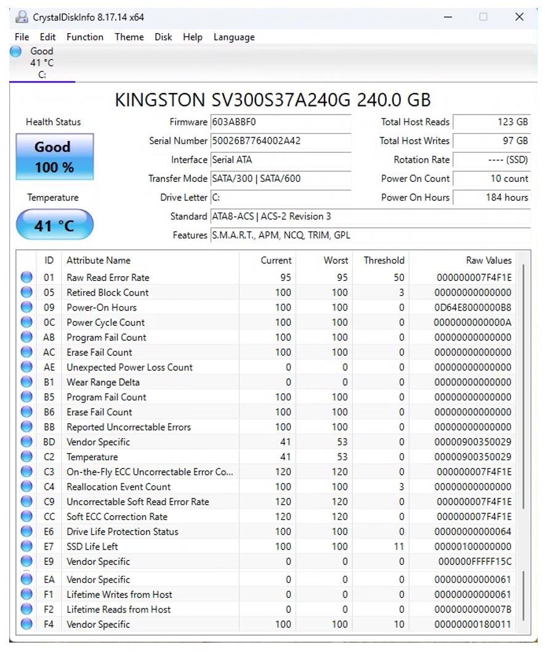Open the Theme menu
Screen dimensions: 553x658
(129, 37)
